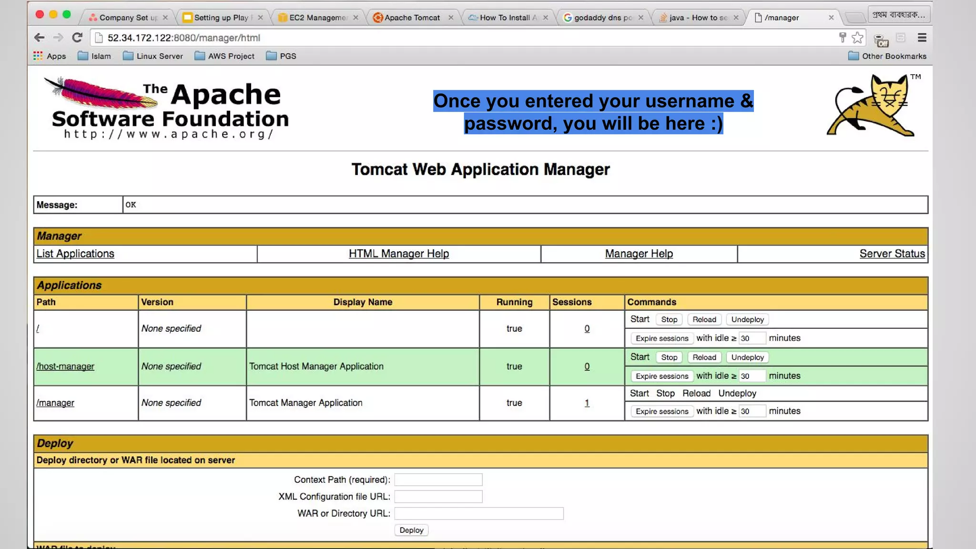This screenshot has height=549, width=976.
Task: Open the Other Bookmarks folder
Action: 887,56
